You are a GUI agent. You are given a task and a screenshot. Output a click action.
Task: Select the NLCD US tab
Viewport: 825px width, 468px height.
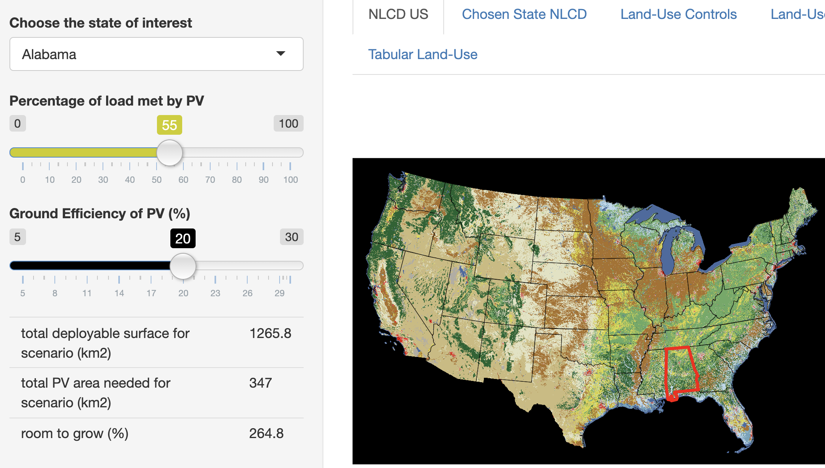(x=398, y=14)
